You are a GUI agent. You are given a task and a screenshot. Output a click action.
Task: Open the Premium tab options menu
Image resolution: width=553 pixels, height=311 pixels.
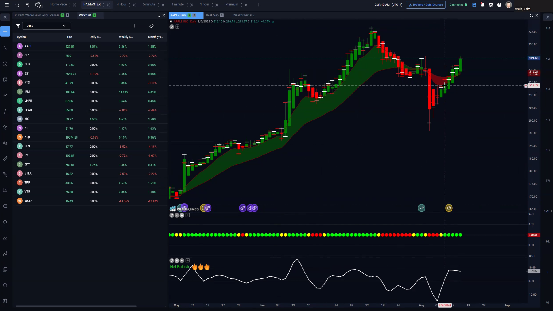(241, 5)
